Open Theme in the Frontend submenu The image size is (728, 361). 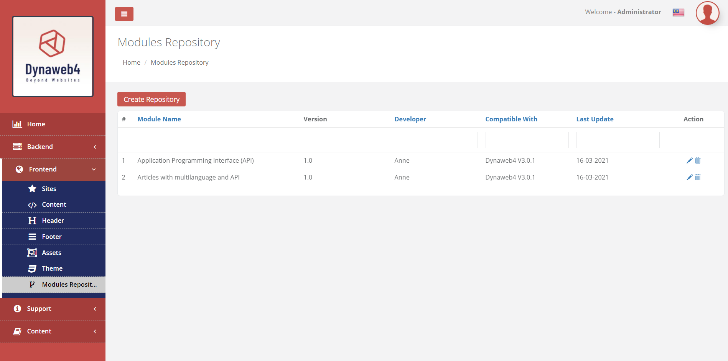click(x=52, y=268)
